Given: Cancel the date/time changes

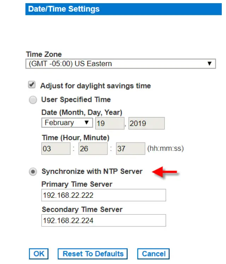Looking at the screenshot, I should click(154, 254).
